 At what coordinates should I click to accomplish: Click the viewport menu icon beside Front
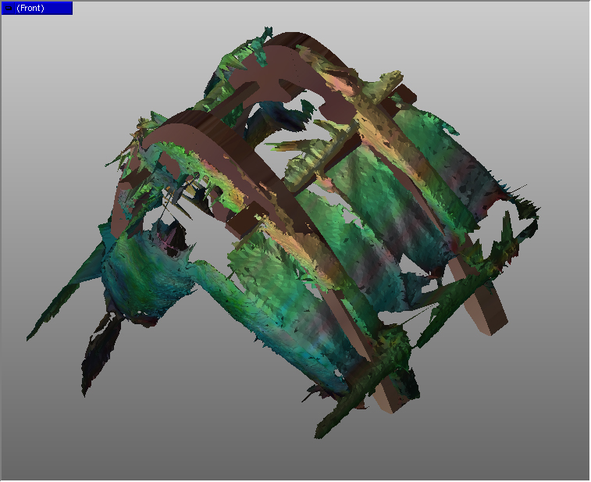[9, 9]
